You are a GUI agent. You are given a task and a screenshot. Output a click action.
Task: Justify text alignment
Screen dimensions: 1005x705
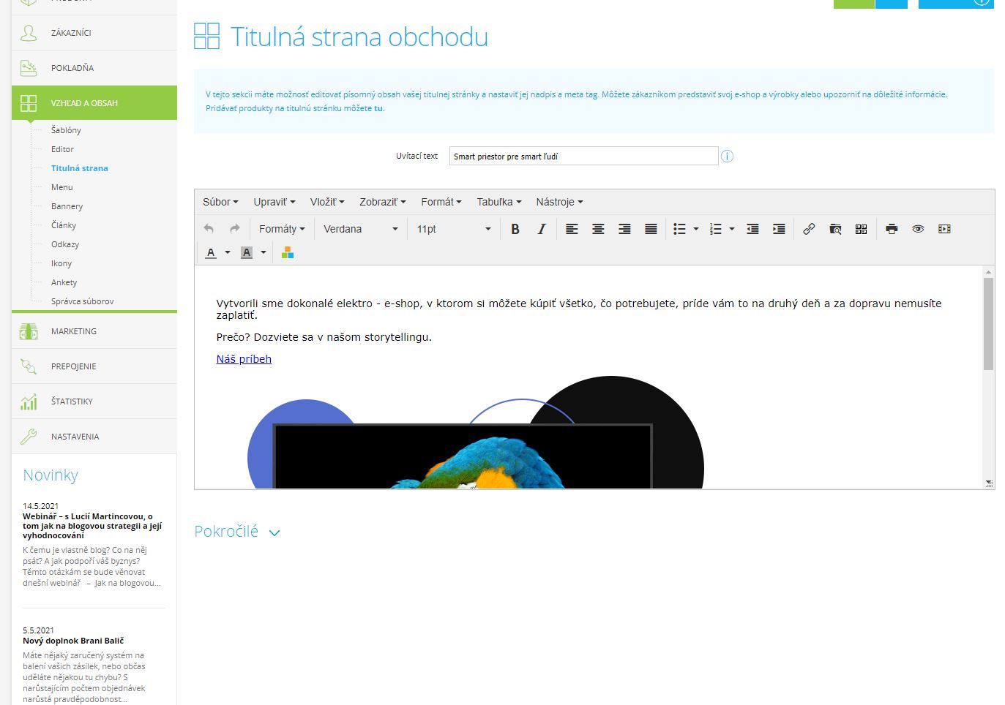click(651, 229)
